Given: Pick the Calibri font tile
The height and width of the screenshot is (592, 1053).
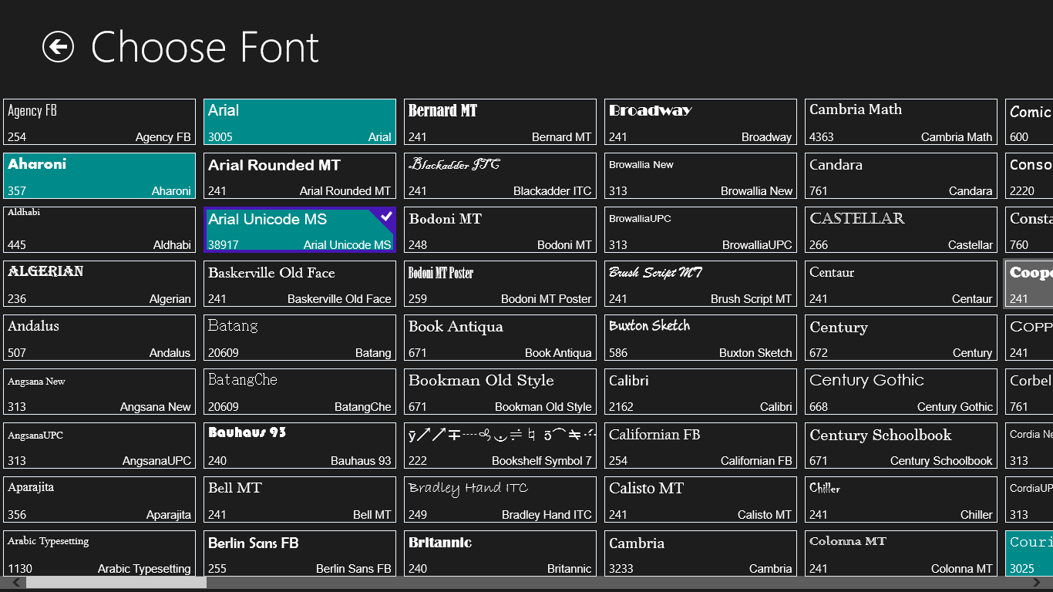Looking at the screenshot, I should pyautogui.click(x=701, y=392).
